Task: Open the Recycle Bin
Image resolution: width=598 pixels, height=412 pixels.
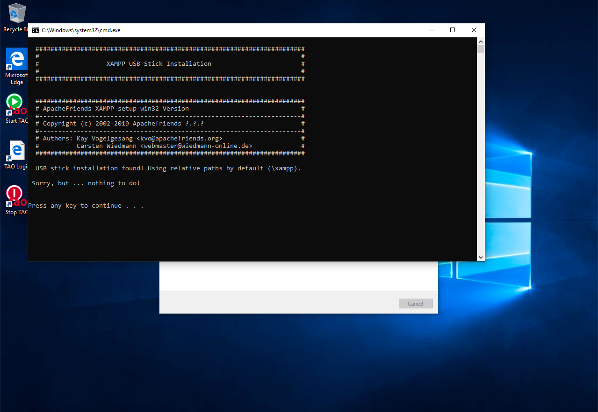Action: pos(16,12)
